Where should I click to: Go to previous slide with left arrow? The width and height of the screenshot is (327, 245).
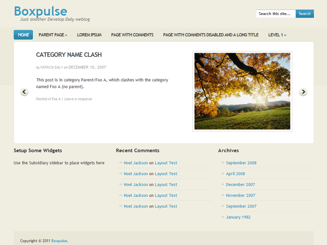point(25,92)
